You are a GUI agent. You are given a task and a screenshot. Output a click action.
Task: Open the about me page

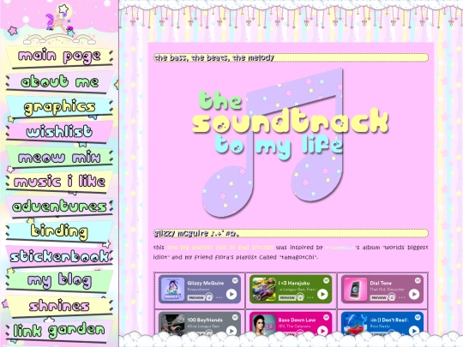[x=59, y=81]
